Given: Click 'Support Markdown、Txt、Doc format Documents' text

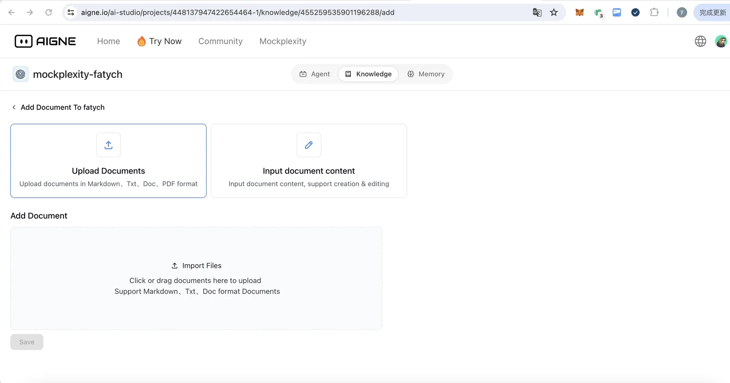Looking at the screenshot, I should click(197, 291).
